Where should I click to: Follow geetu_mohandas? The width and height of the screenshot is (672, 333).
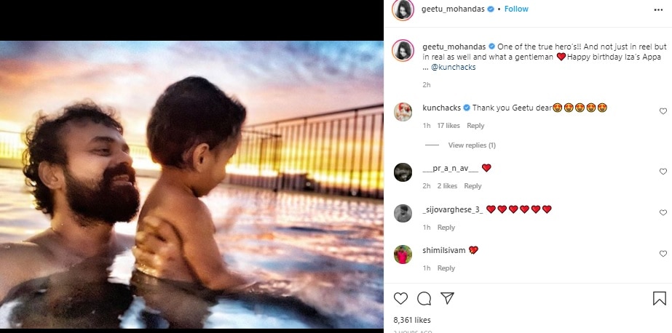pos(516,9)
